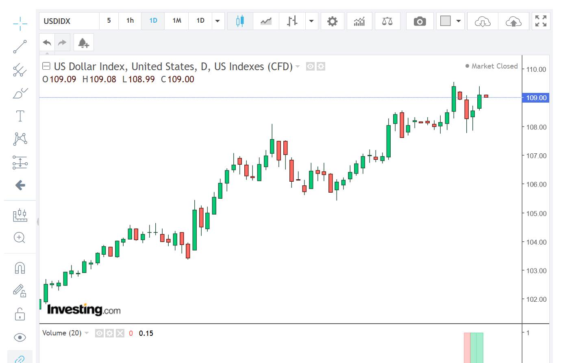Select the text annotation tool
The image size is (572, 363).
20,116
